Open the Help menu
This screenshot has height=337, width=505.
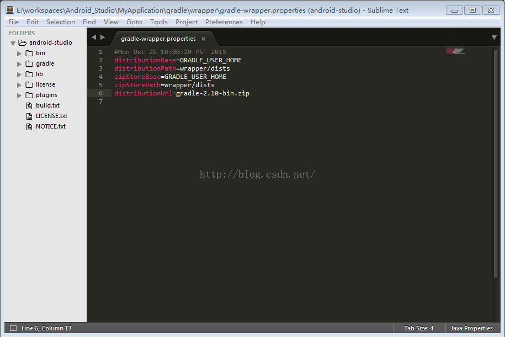coord(258,22)
